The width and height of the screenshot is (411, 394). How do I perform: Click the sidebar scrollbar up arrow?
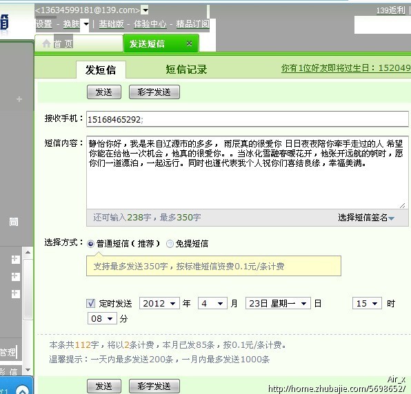[28, 252]
